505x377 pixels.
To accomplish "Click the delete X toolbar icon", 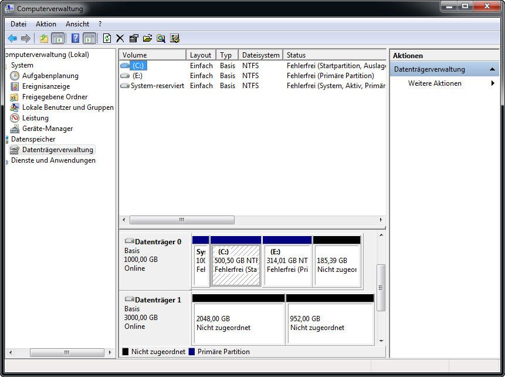I will pos(120,39).
